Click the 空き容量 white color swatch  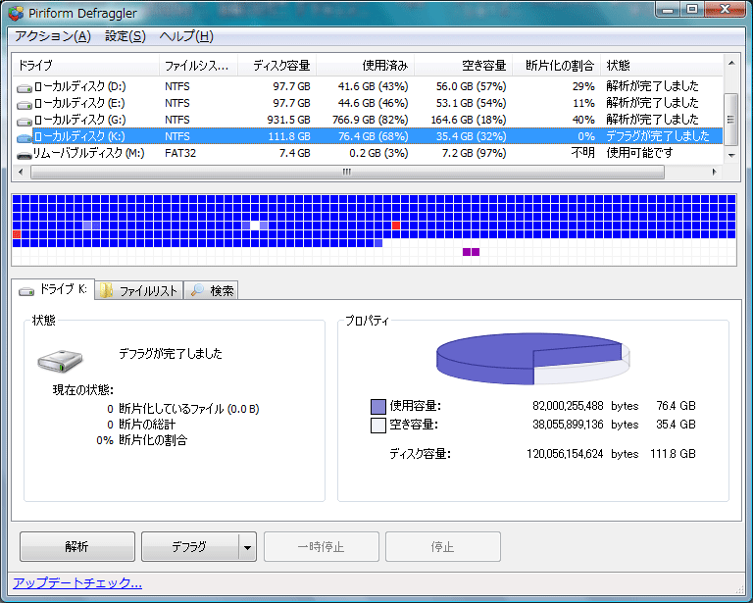(378, 426)
